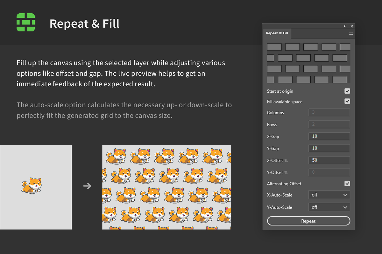The width and height of the screenshot is (382, 254).
Task: Toggle Alternating Offset off
Action: 347,184
